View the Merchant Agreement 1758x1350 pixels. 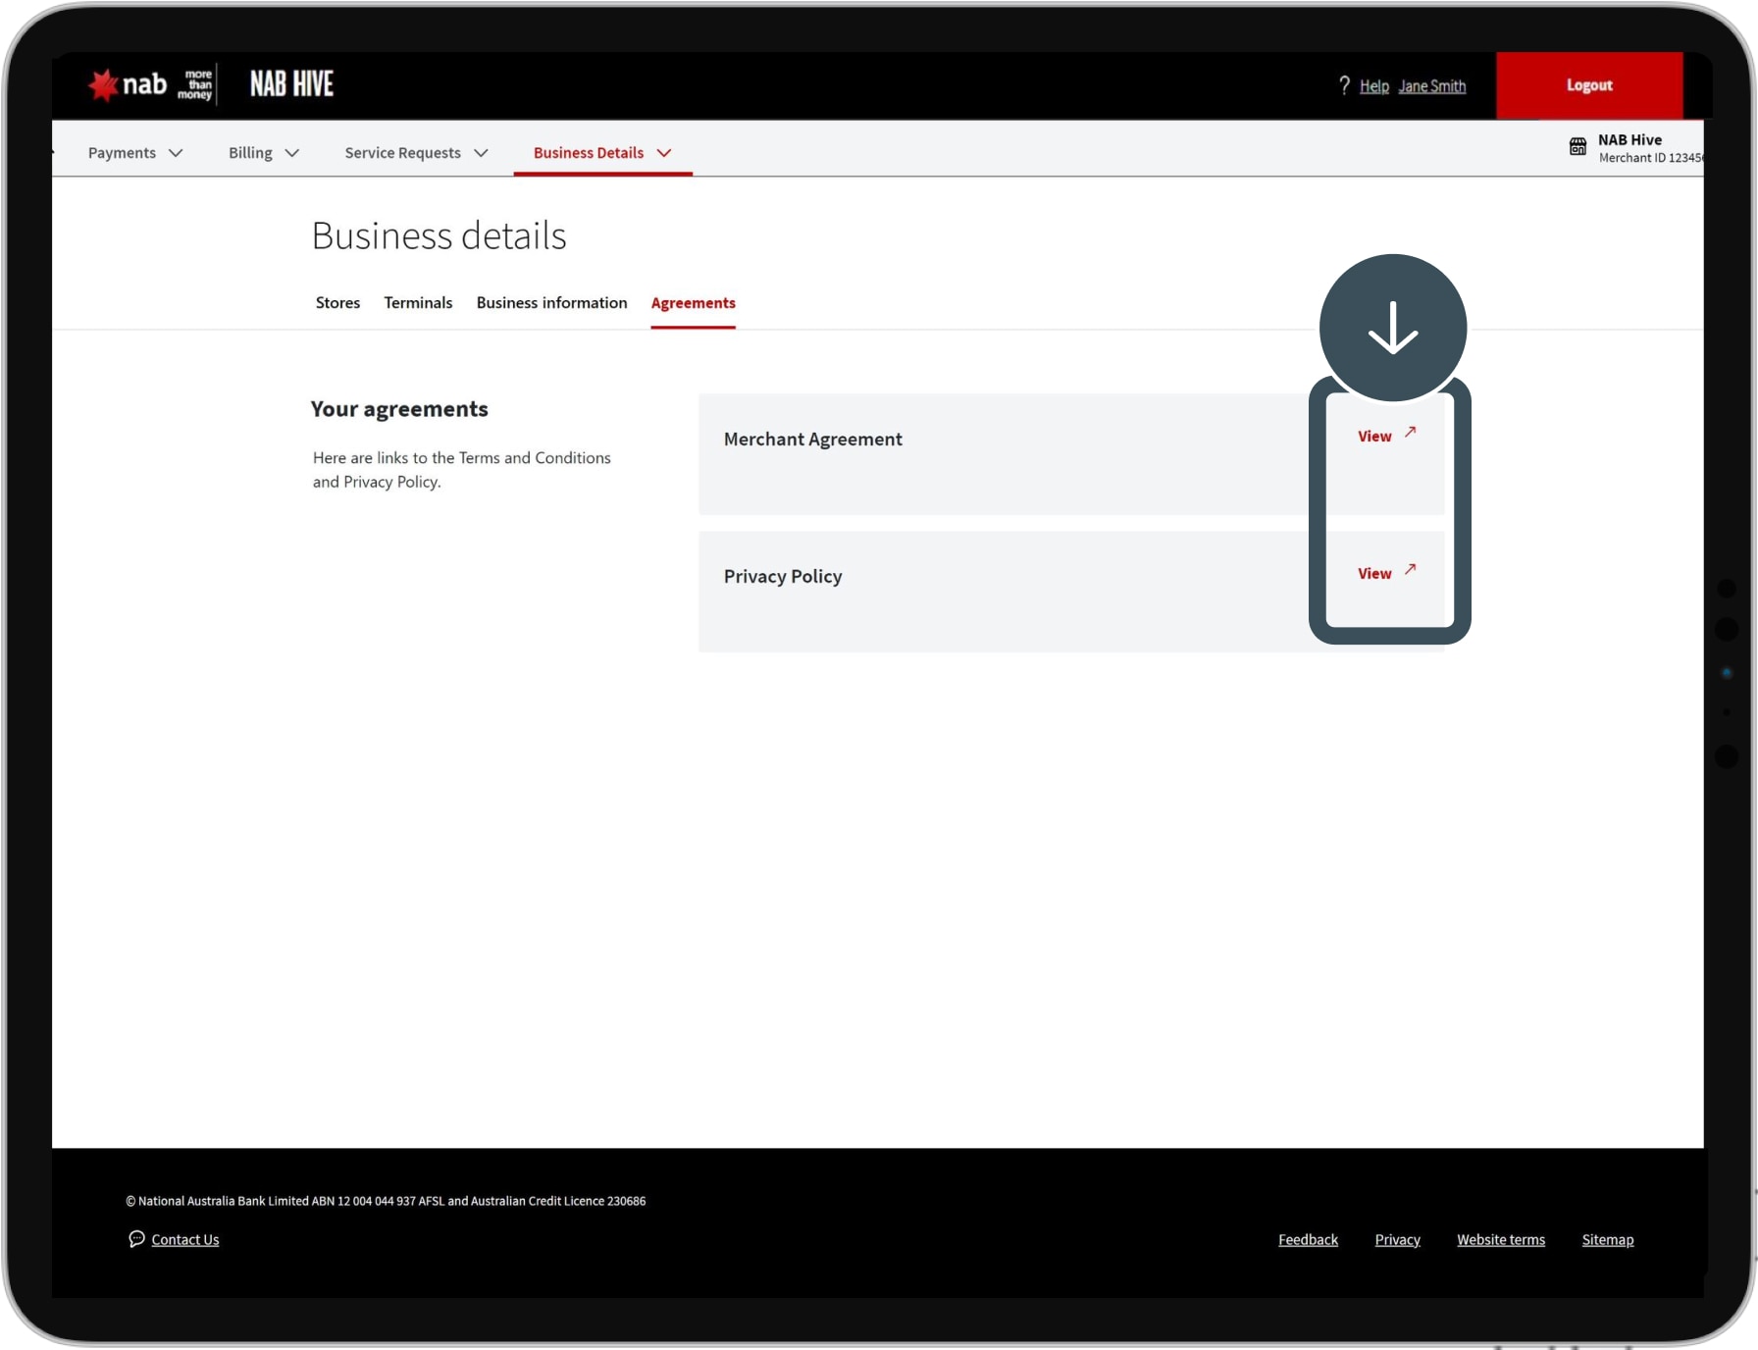[x=1374, y=437]
